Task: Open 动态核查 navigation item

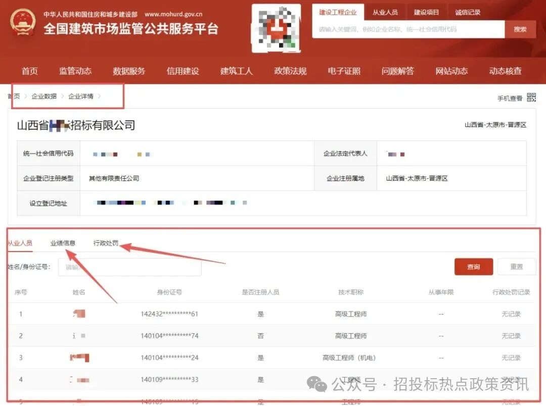Action: (x=505, y=71)
